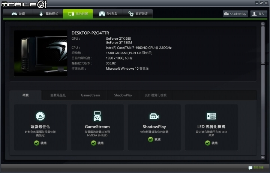The image size is (270, 173).
Task: Open the SHIELD tab
Action: tap(108, 14)
